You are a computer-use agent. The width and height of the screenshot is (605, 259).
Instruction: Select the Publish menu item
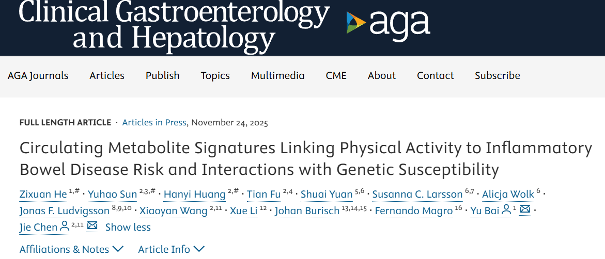click(162, 75)
